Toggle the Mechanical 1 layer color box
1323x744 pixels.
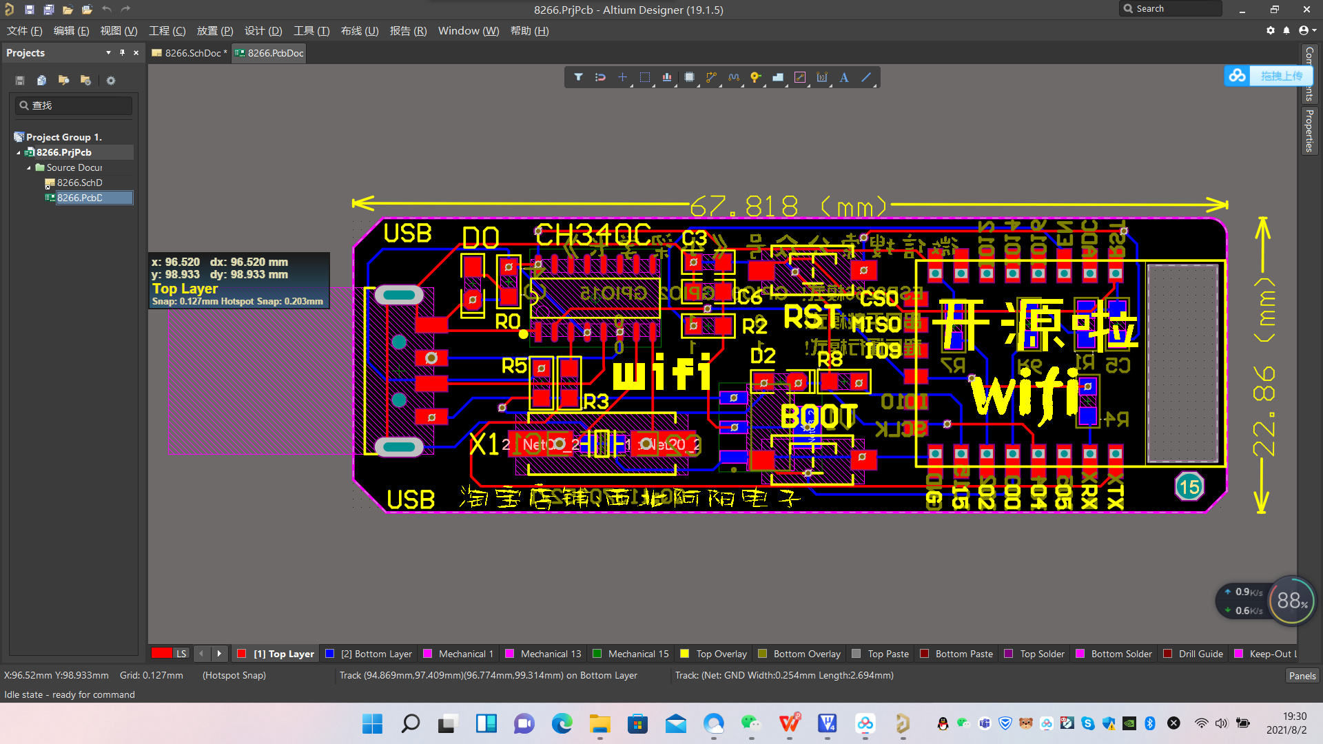[428, 654]
